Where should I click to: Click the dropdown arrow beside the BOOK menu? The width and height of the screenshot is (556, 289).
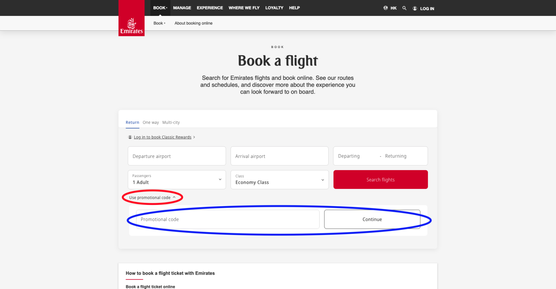point(167,8)
